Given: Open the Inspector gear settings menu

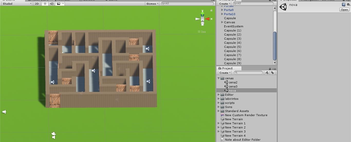Looking at the screenshot, I should pyautogui.click(x=348, y=5).
